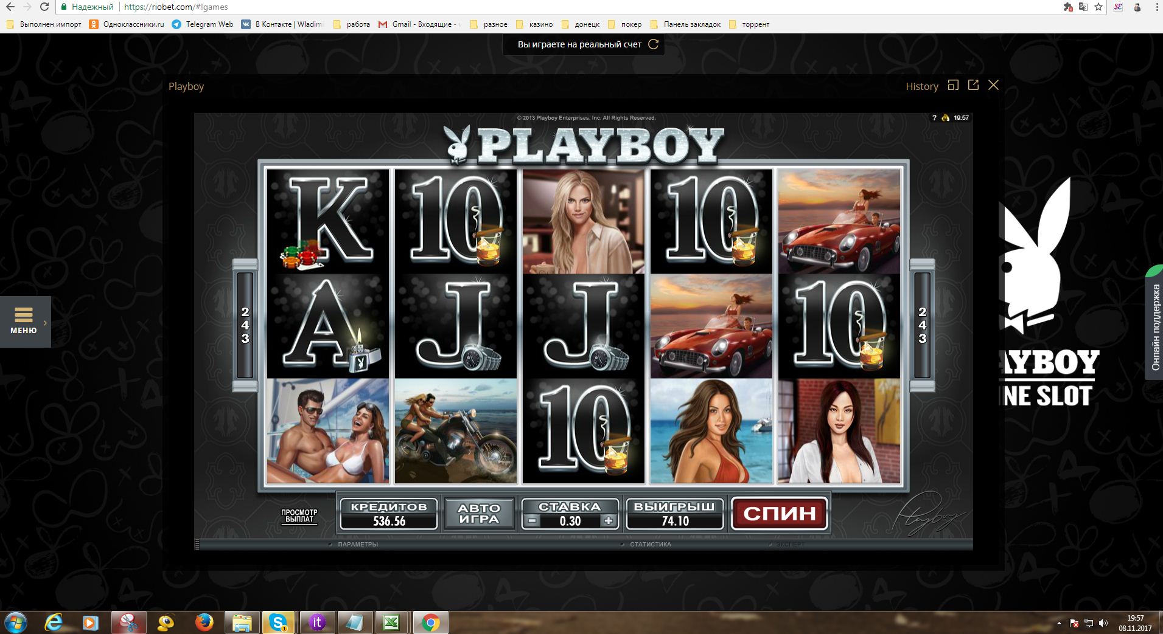Image resolution: width=1163 pixels, height=634 pixels.
Task: Click the blocked plugin icon in address bar
Action: (x=1067, y=7)
